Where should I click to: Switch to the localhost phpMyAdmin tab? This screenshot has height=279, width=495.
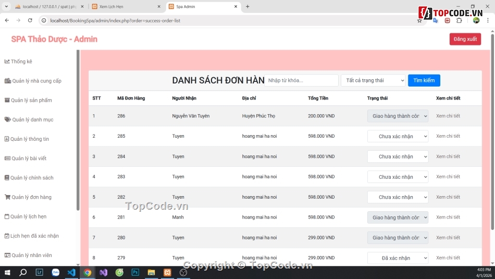pyautogui.click(x=49, y=6)
